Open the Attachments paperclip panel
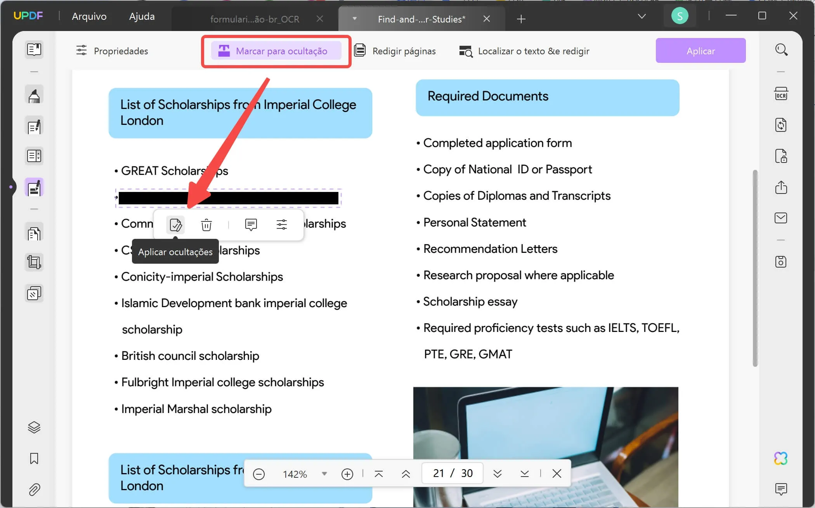 click(34, 490)
